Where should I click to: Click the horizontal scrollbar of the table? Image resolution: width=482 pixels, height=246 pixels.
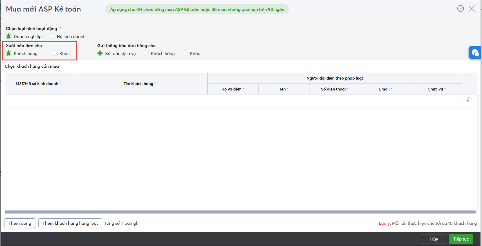(240, 212)
